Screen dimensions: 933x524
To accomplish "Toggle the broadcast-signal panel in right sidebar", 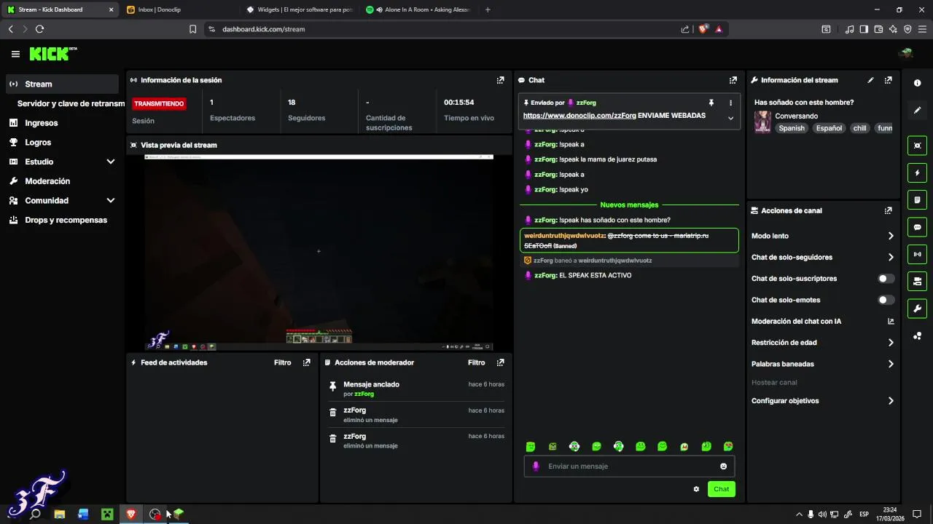I will (917, 254).
